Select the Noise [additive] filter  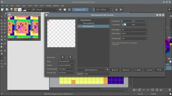(x=88, y=23)
